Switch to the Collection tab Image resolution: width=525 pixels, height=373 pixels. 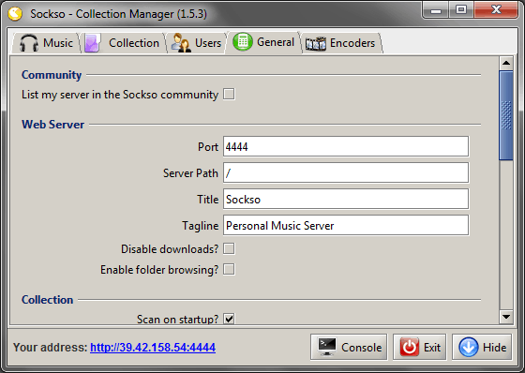tap(123, 43)
